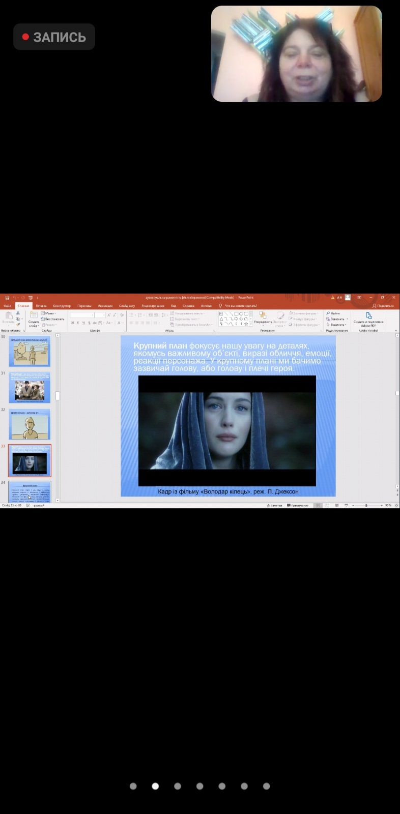Click the Undo arrow in the quick access toolbar
The height and width of the screenshot is (814, 400).
coord(15,298)
